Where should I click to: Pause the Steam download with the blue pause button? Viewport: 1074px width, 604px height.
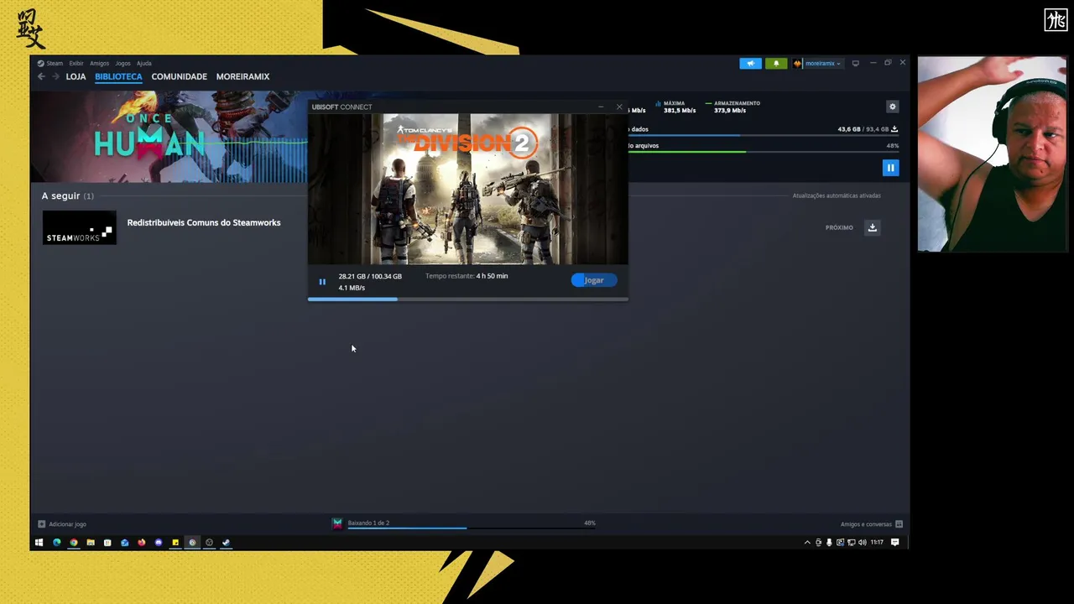click(x=890, y=168)
